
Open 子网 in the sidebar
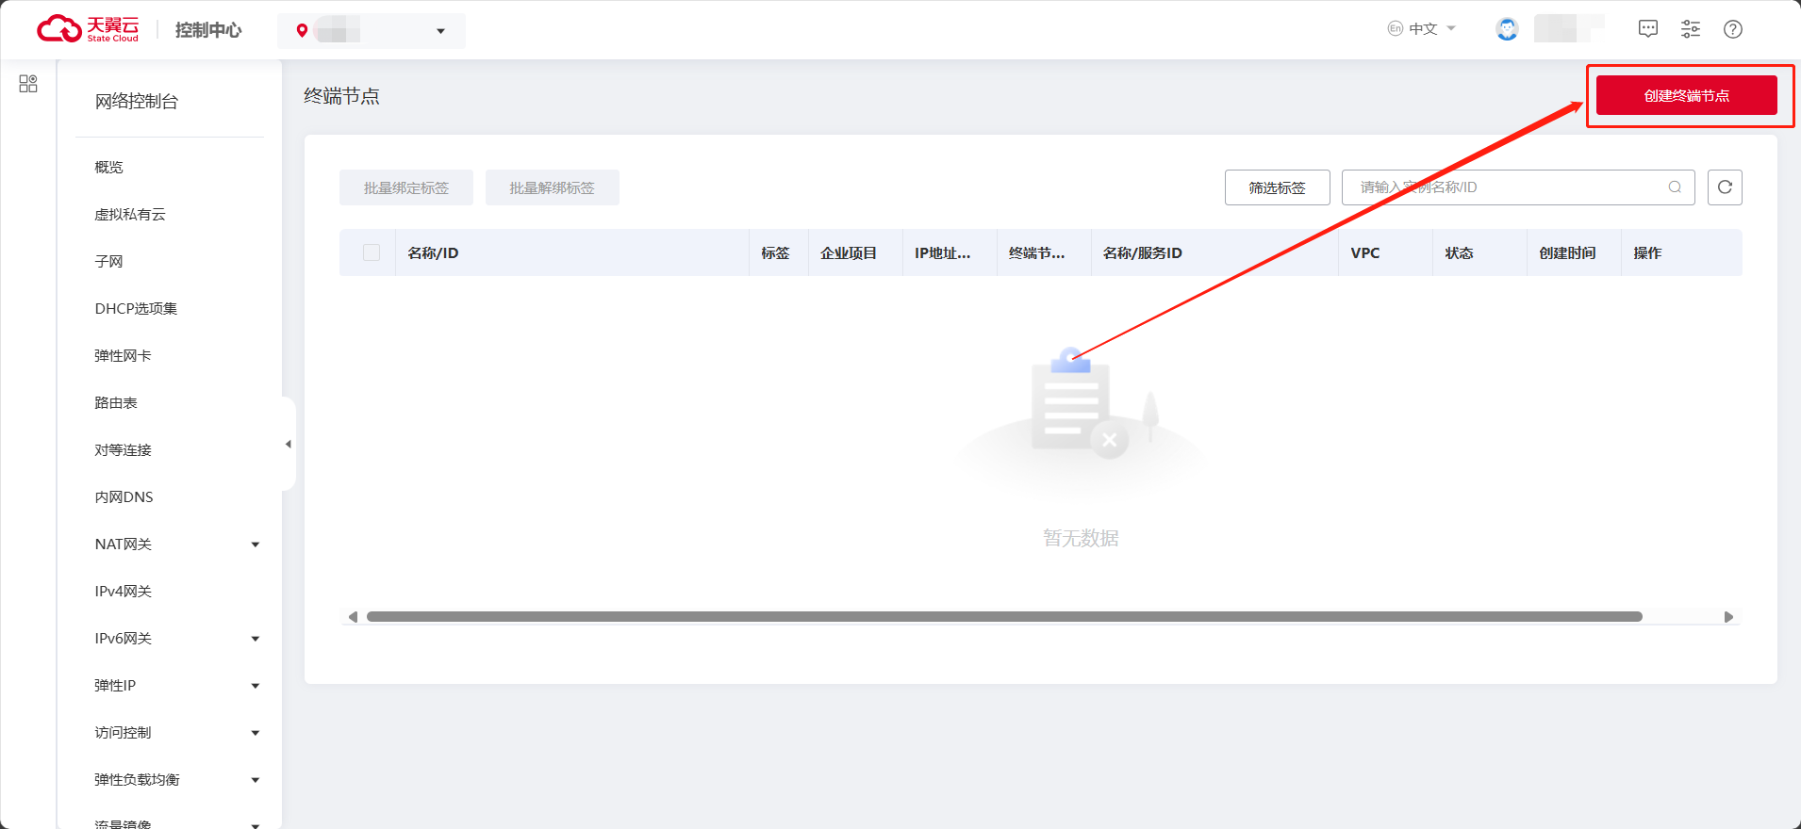pyautogui.click(x=108, y=261)
